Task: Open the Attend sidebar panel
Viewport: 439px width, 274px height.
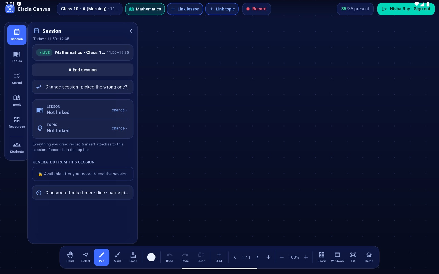Action: [x=17, y=79]
